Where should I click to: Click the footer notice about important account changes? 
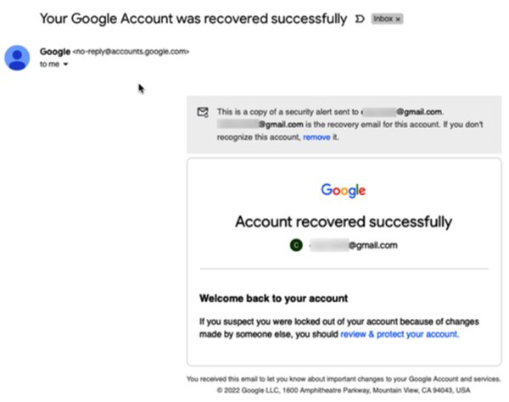(x=343, y=378)
